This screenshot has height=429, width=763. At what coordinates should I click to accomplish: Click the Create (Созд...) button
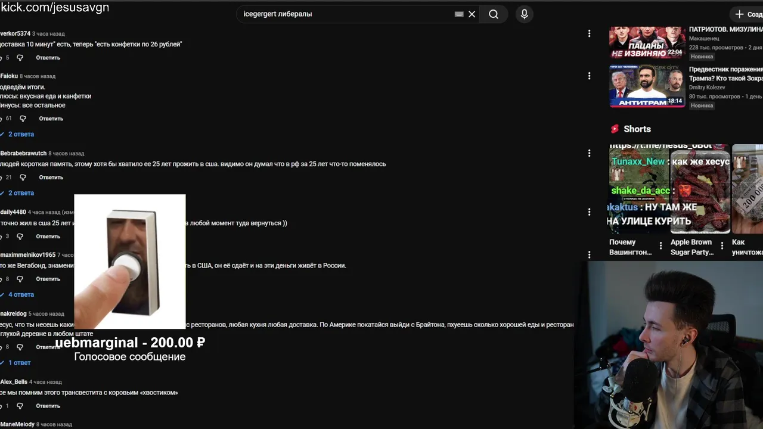[x=748, y=14]
